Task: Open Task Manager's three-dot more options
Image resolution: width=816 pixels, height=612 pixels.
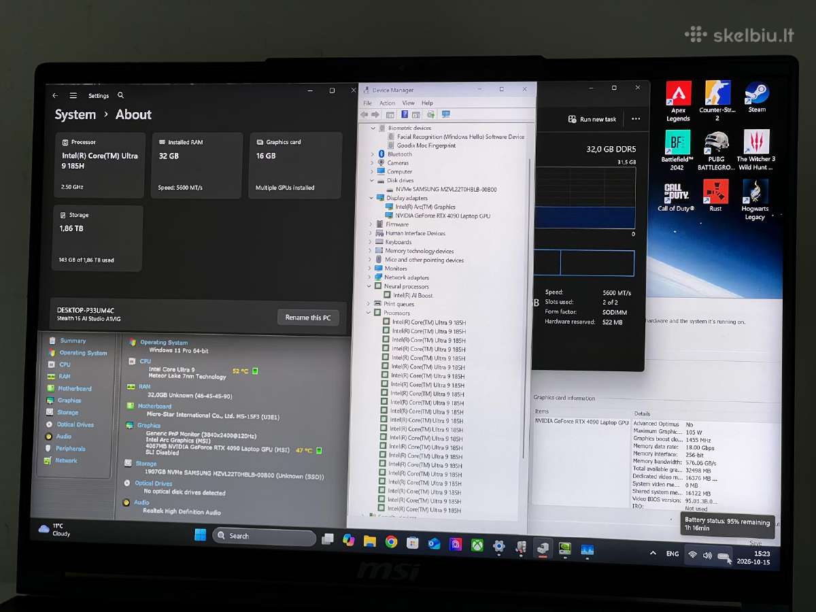Action: 636,118
